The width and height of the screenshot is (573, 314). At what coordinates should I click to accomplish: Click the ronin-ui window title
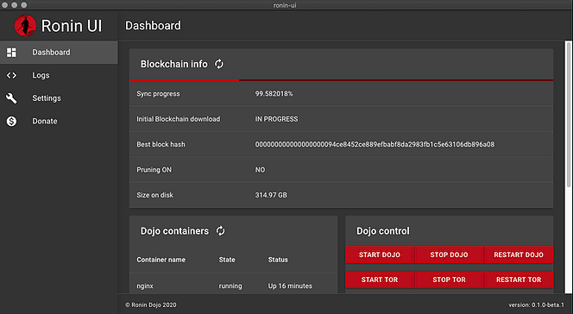285,5
